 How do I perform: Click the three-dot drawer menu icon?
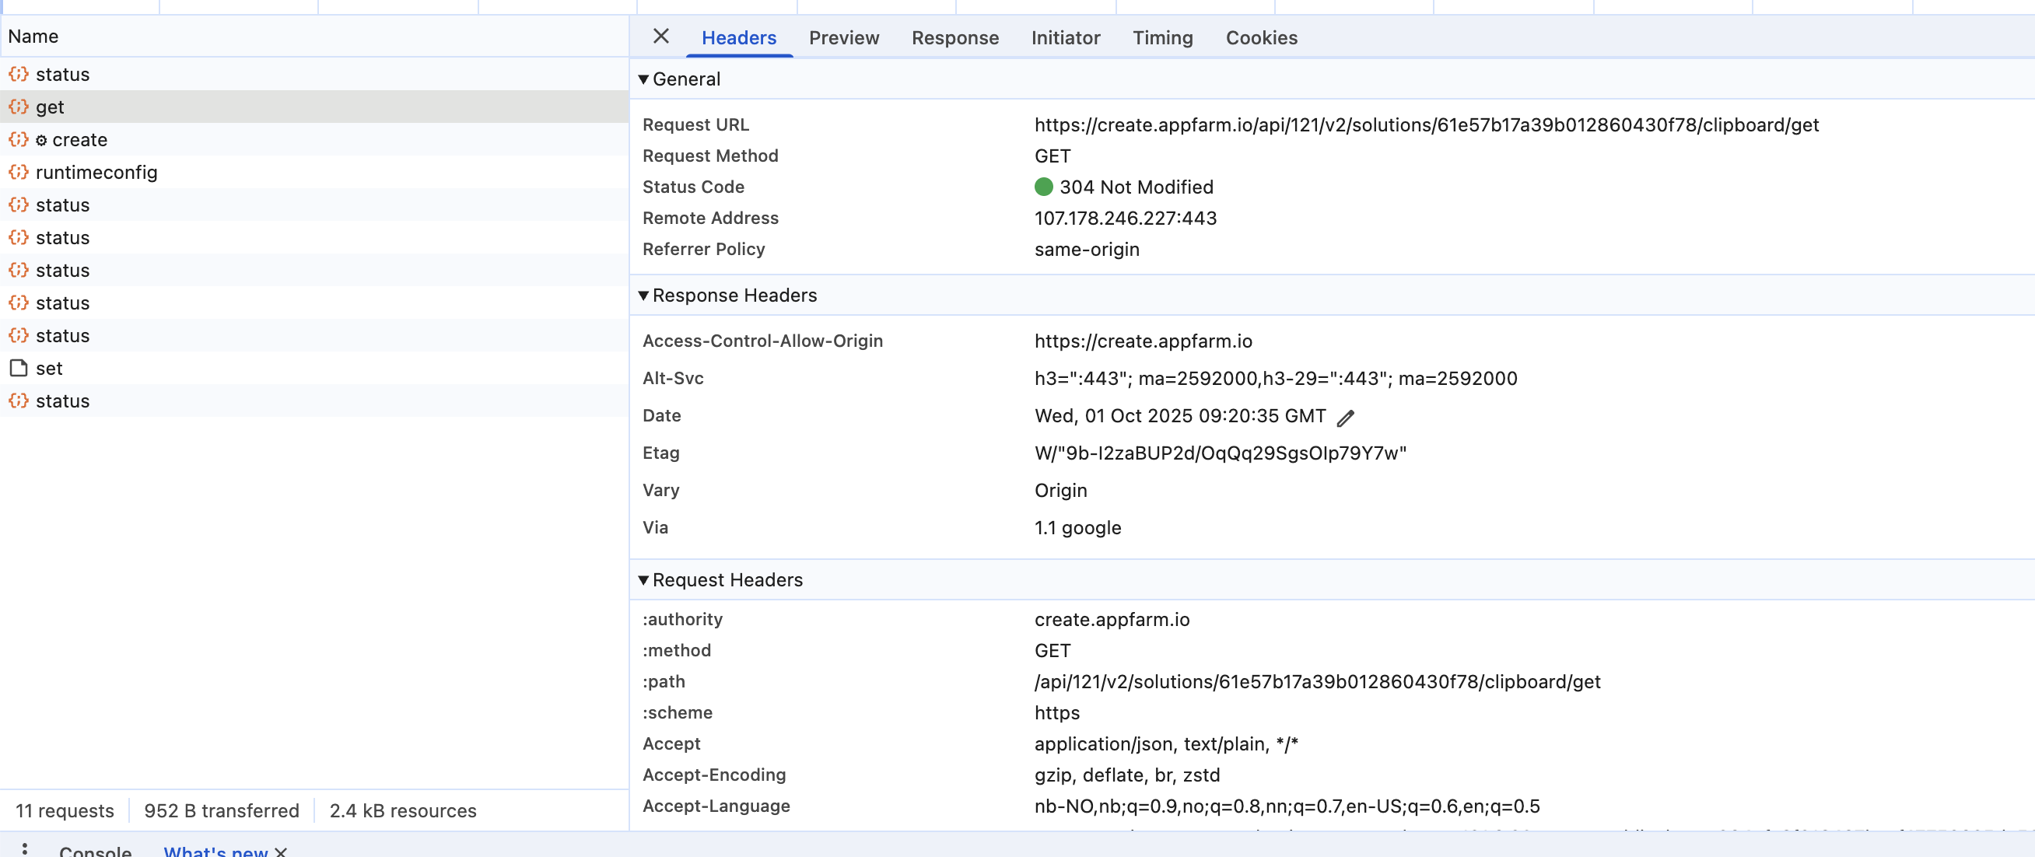click(x=25, y=848)
